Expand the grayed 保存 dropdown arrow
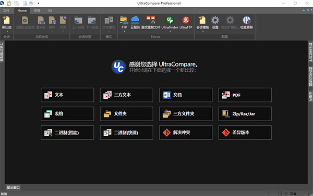The width and height of the screenshot is (313, 196). [52, 31]
